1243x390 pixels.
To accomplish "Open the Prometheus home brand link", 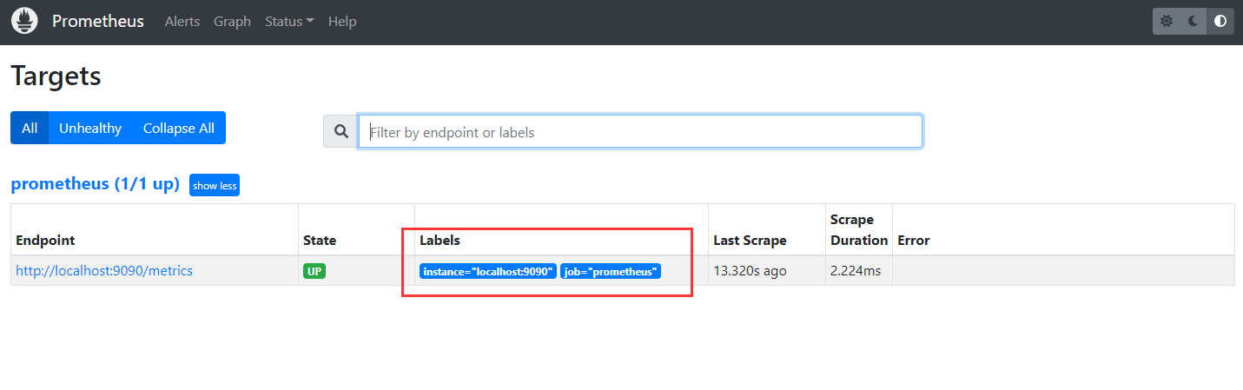I will (98, 21).
